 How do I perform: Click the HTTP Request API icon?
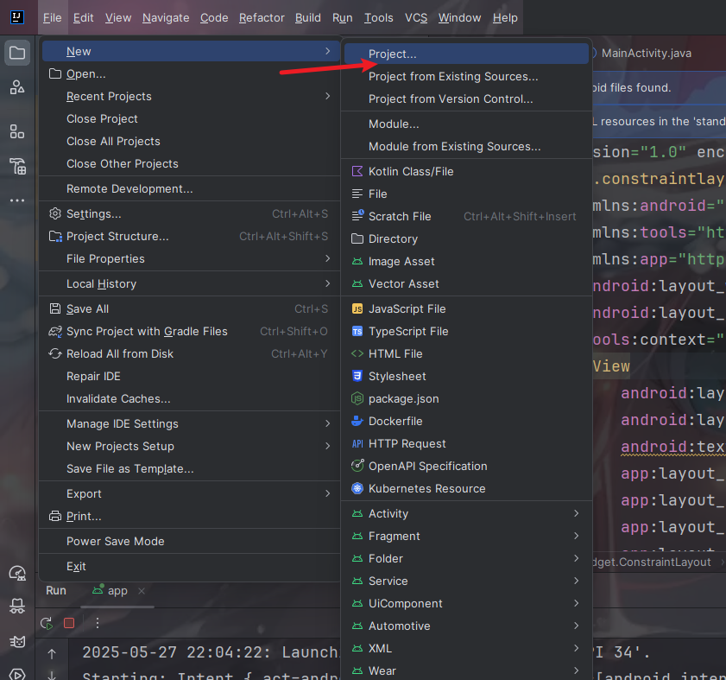(357, 443)
